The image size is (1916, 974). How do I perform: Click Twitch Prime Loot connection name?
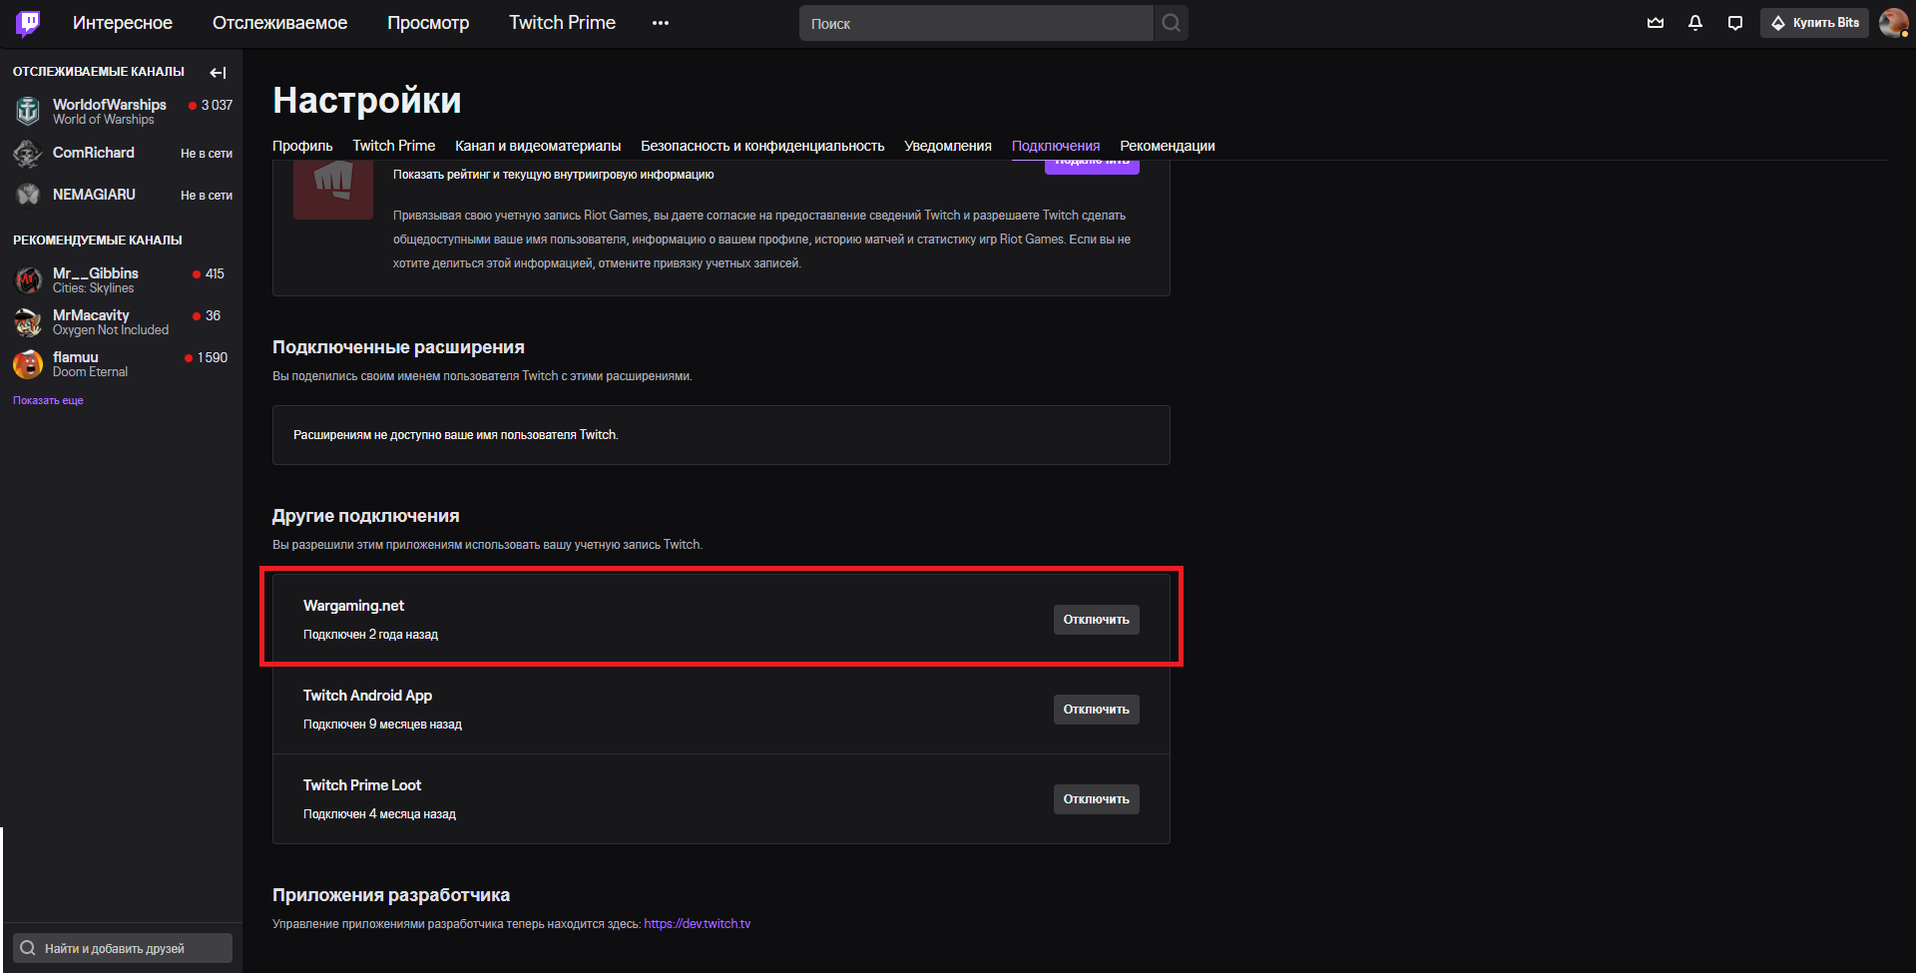362,785
